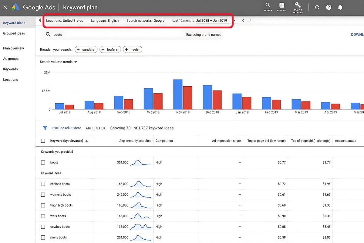364x243 pixels.
Task: Click the refresh icon
Action: coord(317,7)
